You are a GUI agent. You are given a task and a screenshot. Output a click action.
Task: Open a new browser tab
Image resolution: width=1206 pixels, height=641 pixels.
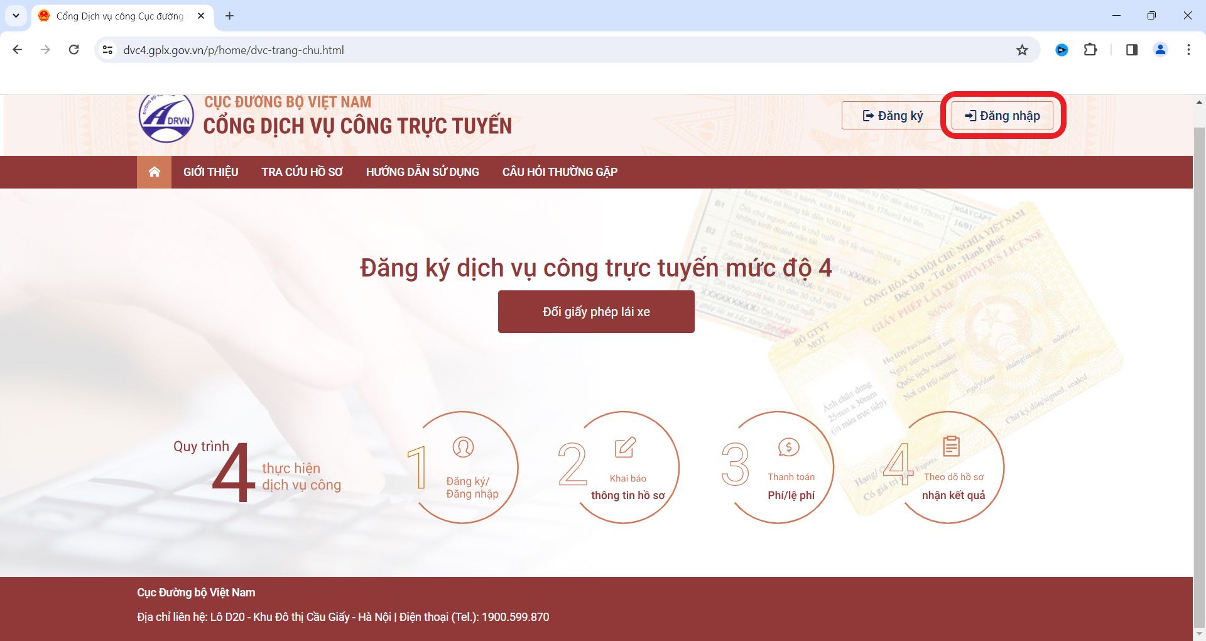coord(230,16)
